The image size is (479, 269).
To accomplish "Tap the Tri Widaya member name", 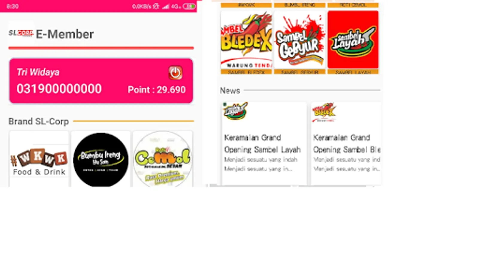I will [38, 72].
